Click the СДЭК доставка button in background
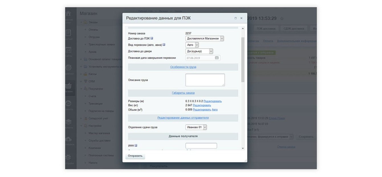The width and height of the screenshot is (382, 177). [x=294, y=28]
